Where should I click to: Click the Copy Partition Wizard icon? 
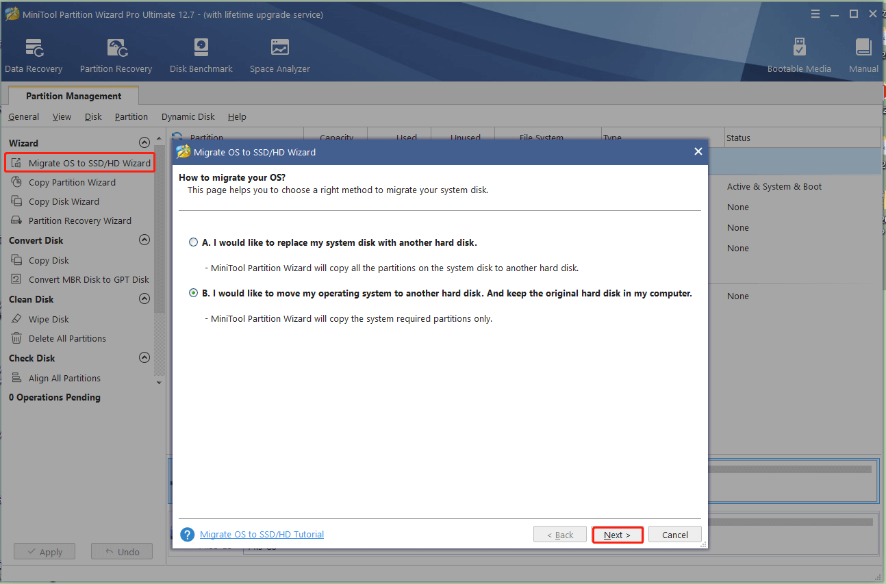(16, 182)
